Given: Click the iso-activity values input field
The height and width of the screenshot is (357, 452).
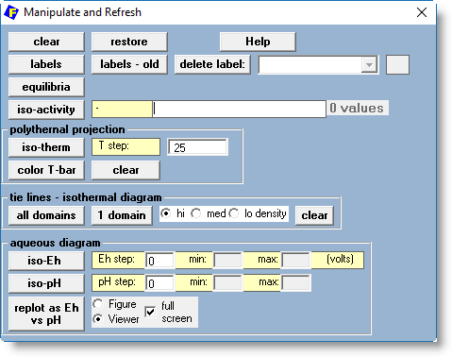Looking at the screenshot, I should click(239, 109).
